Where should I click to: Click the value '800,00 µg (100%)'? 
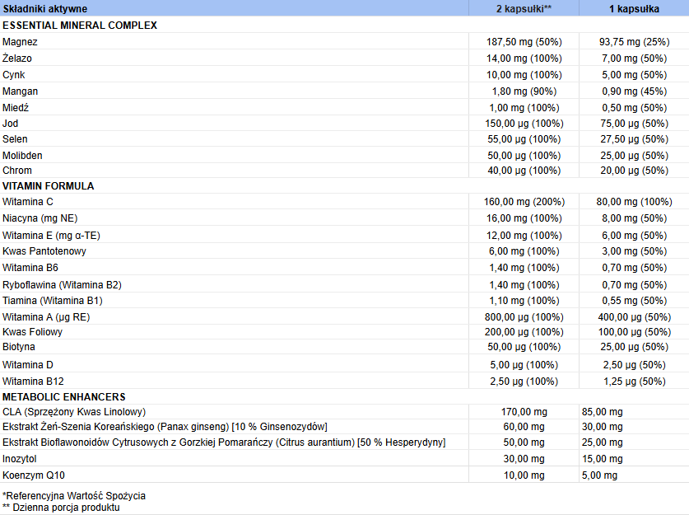pyautogui.click(x=524, y=317)
